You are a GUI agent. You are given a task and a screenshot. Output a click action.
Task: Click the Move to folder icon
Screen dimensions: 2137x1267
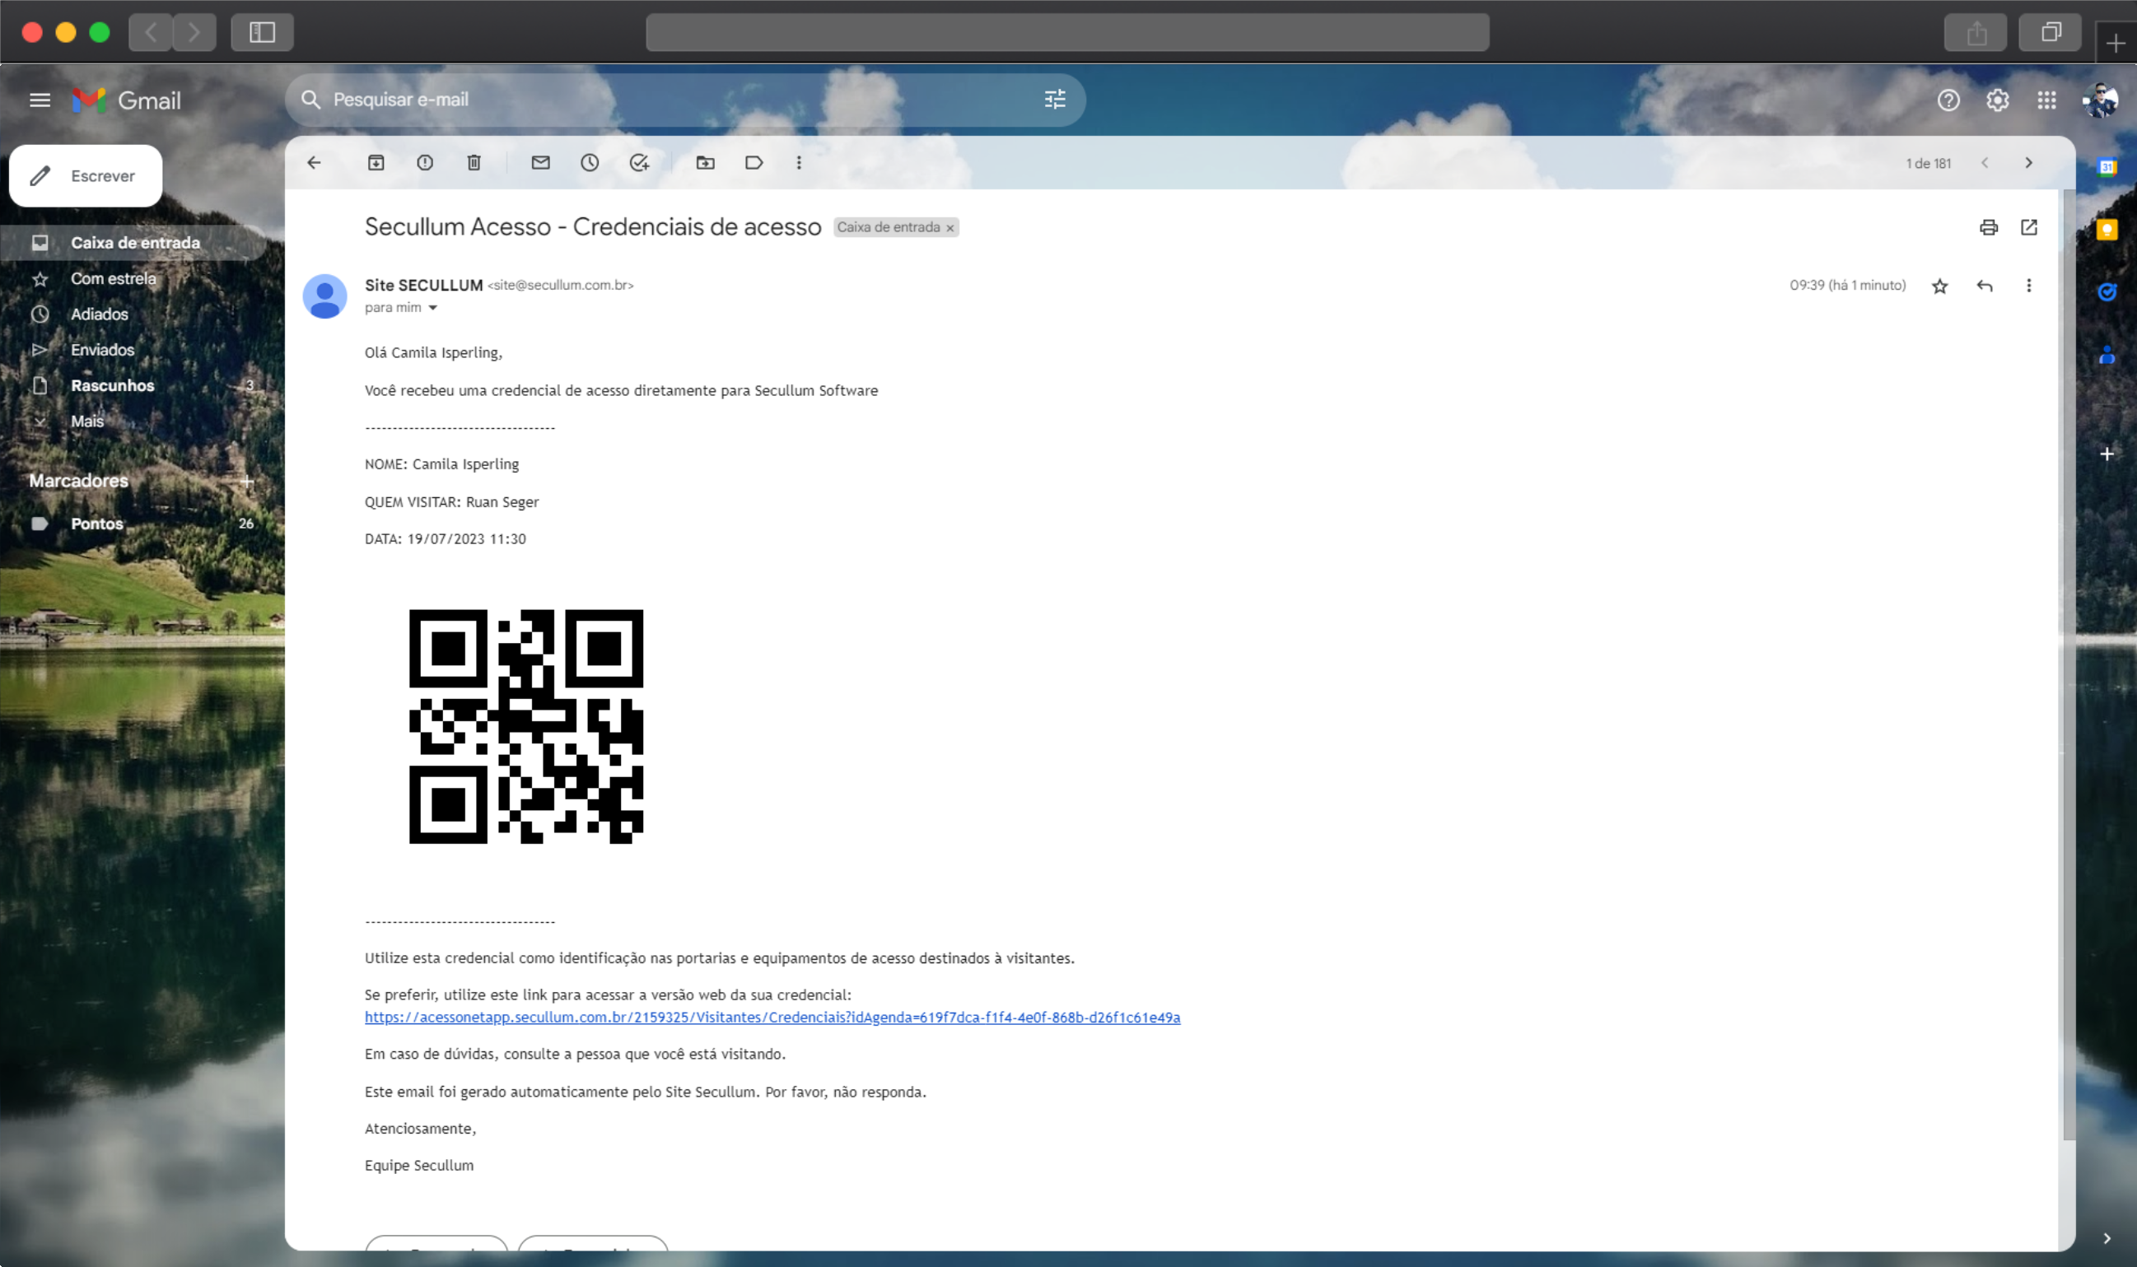coord(705,162)
